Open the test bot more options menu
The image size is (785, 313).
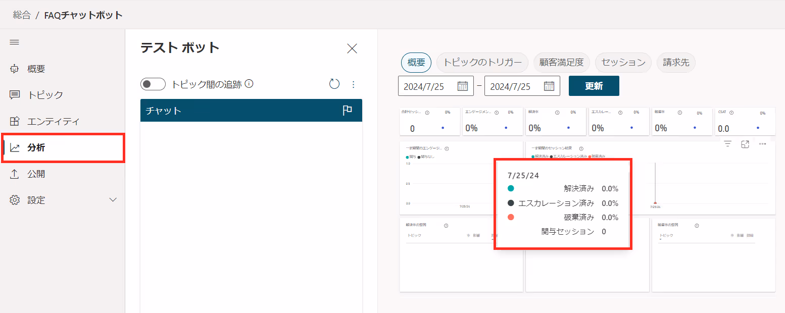[x=354, y=84]
